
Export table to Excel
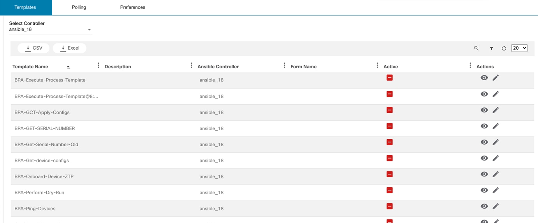(70, 48)
